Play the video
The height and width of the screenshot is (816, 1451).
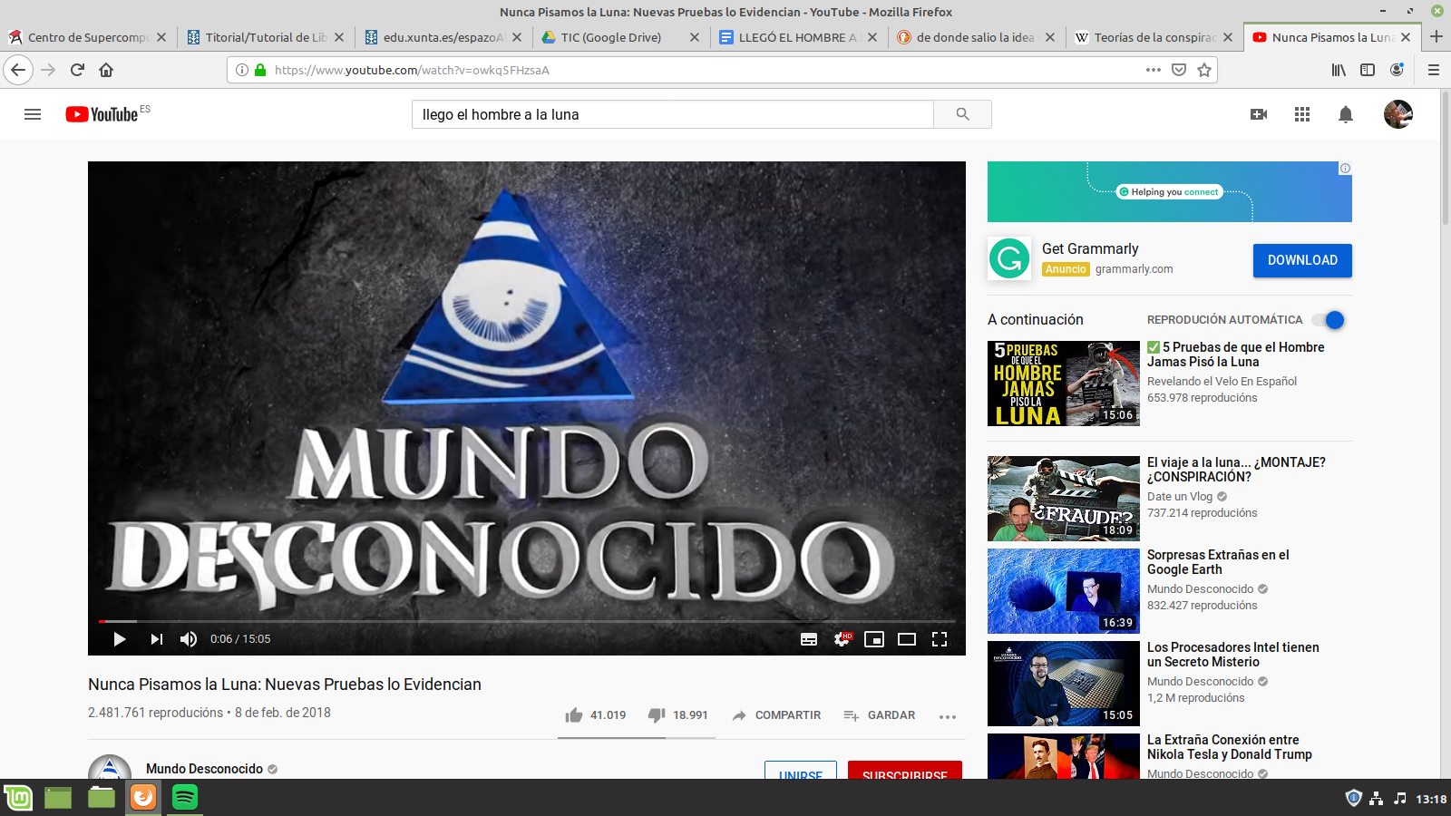(x=119, y=639)
